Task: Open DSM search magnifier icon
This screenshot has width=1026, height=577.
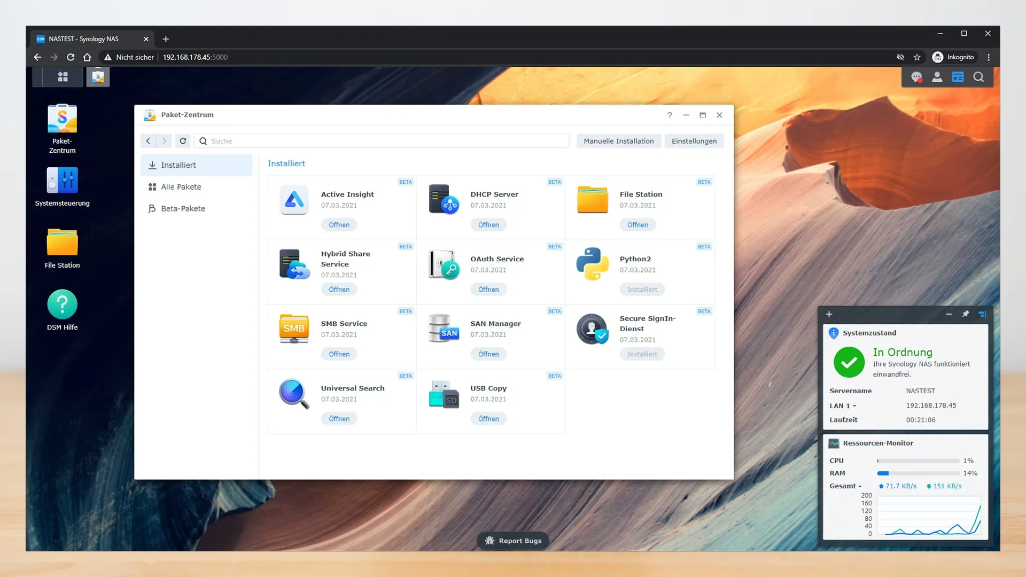Action: click(978, 77)
